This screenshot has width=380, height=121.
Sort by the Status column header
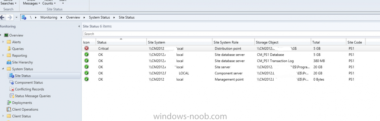121,42
